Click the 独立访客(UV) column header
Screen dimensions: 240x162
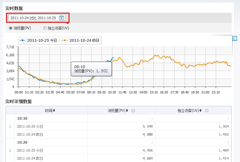pyautogui.click(x=193, y=110)
